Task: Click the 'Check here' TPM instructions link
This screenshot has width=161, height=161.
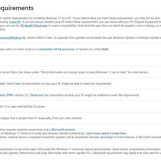Action: pyautogui.click(x=37, y=95)
